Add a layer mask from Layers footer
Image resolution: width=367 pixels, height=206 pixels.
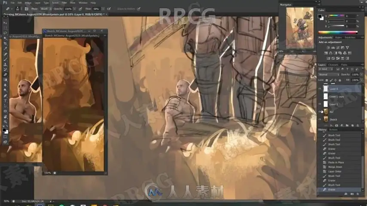pyautogui.click(x=336, y=126)
